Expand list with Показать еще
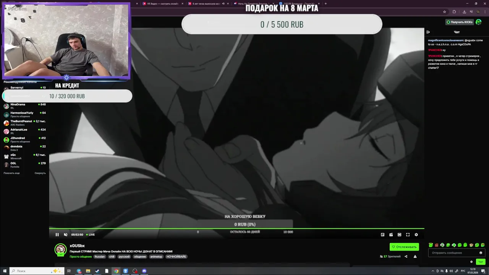This screenshot has width=489, height=275. [x=11, y=173]
